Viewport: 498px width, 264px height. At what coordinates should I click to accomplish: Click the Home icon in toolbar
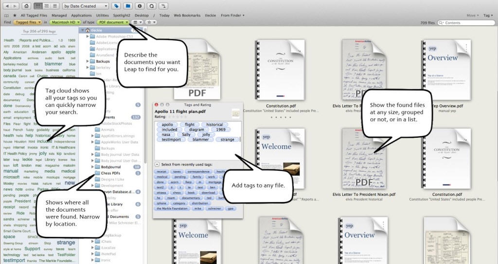click(x=27, y=6)
